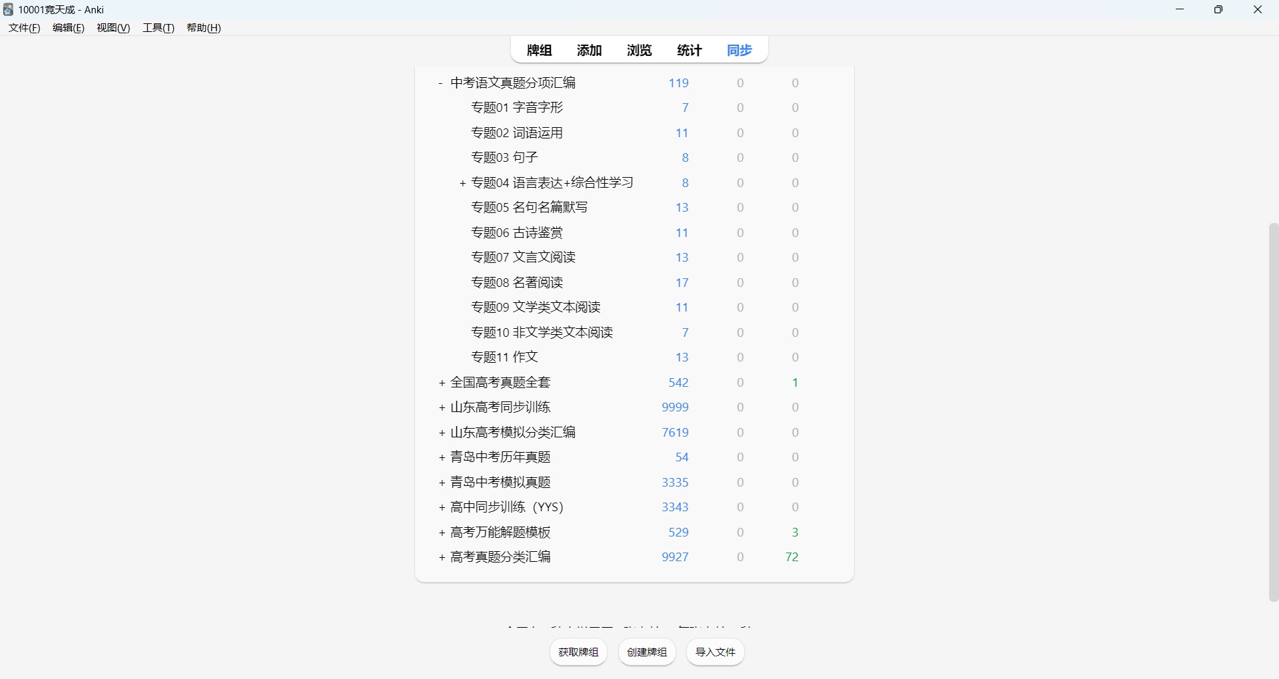Screen dimensions: 1279x679
Task: Collapse the 中考语文真题分项汇编 deck
Action: (441, 83)
